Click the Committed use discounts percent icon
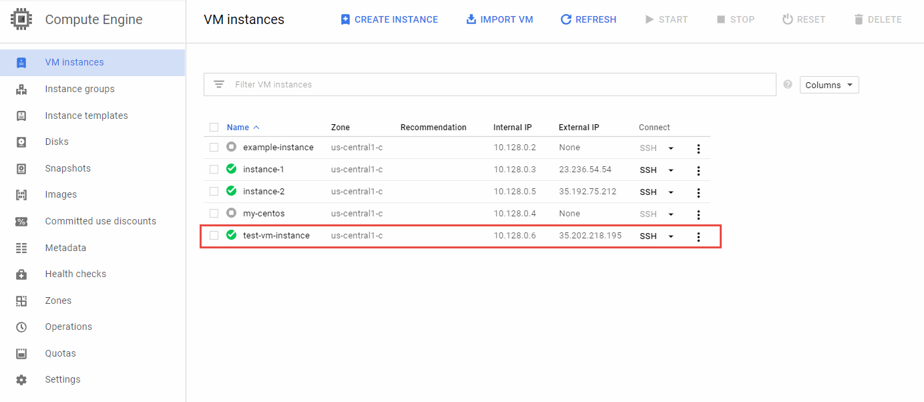This screenshot has height=402, width=924. (21, 221)
